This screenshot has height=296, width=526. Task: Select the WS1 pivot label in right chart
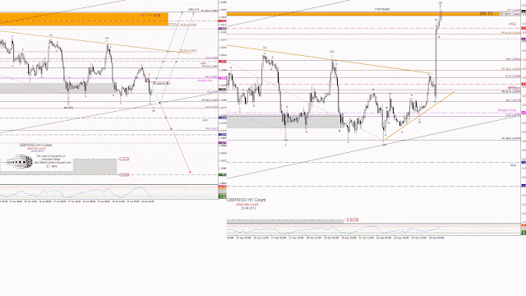point(513,165)
